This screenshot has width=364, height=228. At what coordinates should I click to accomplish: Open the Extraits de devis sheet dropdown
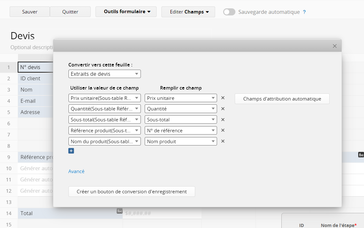pyautogui.click(x=105, y=74)
